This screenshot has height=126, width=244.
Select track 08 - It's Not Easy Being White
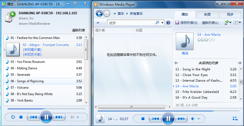point(44,94)
